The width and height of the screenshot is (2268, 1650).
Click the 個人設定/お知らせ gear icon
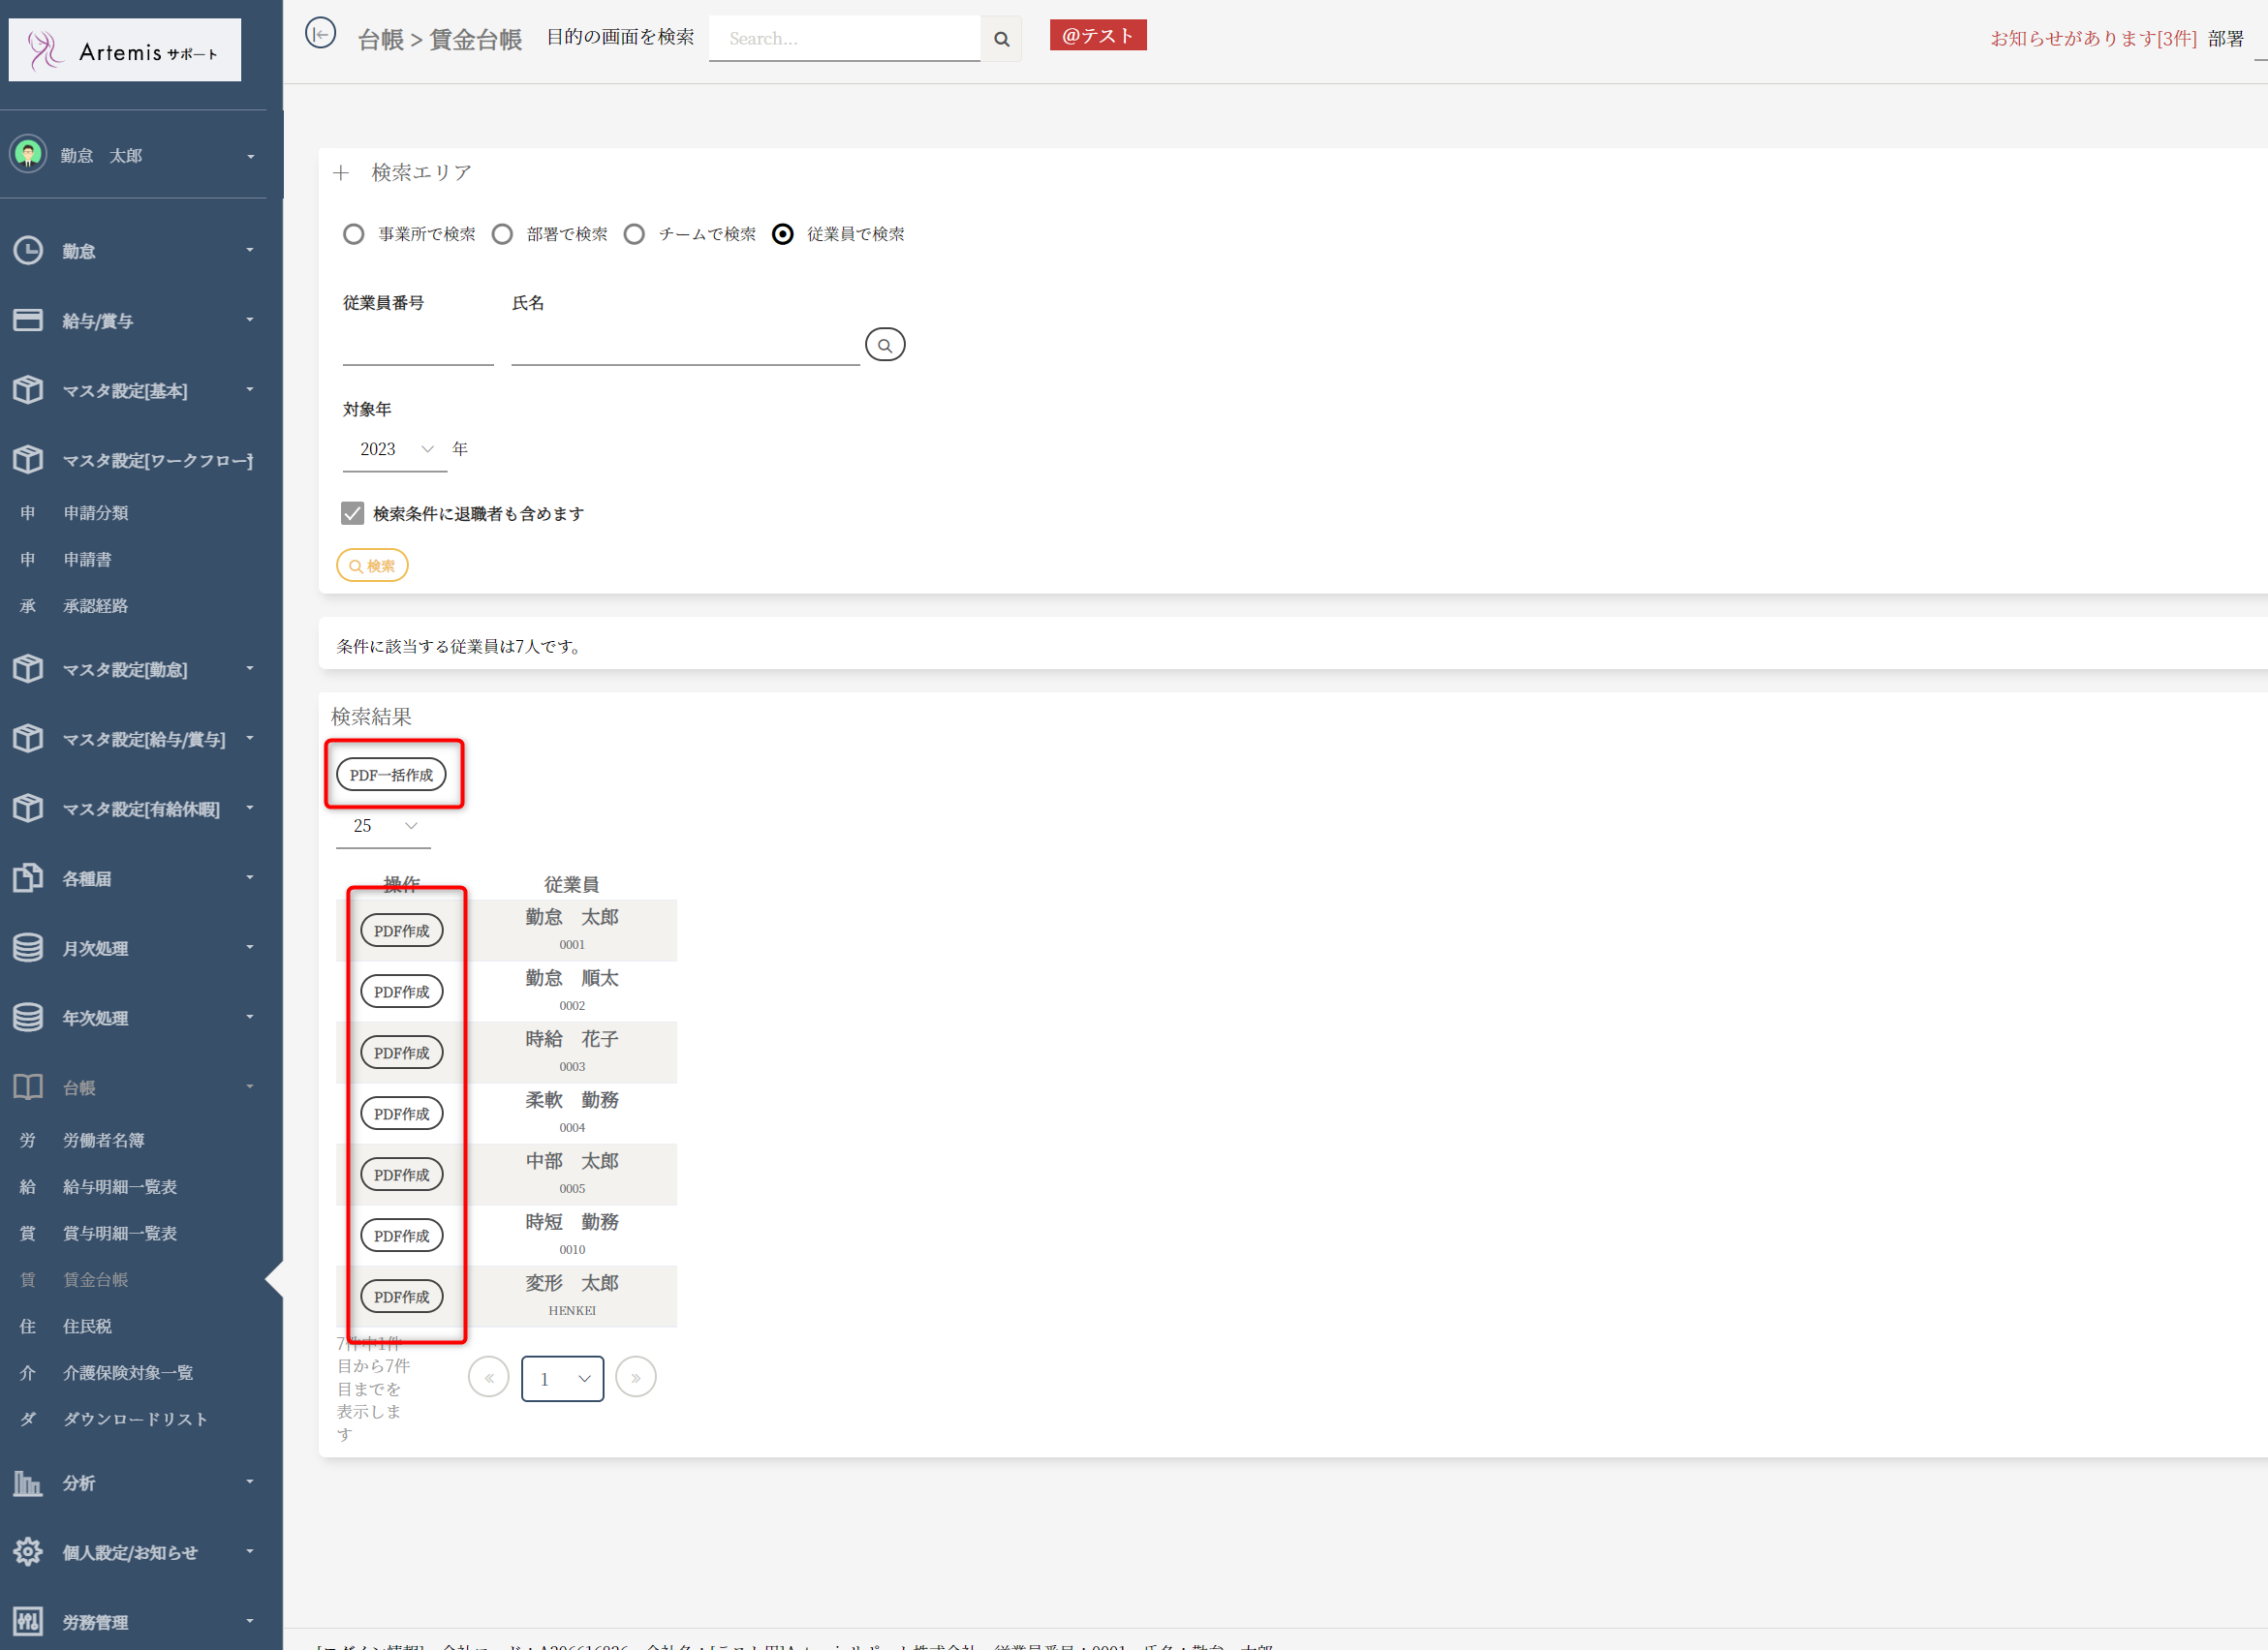pos(28,1552)
